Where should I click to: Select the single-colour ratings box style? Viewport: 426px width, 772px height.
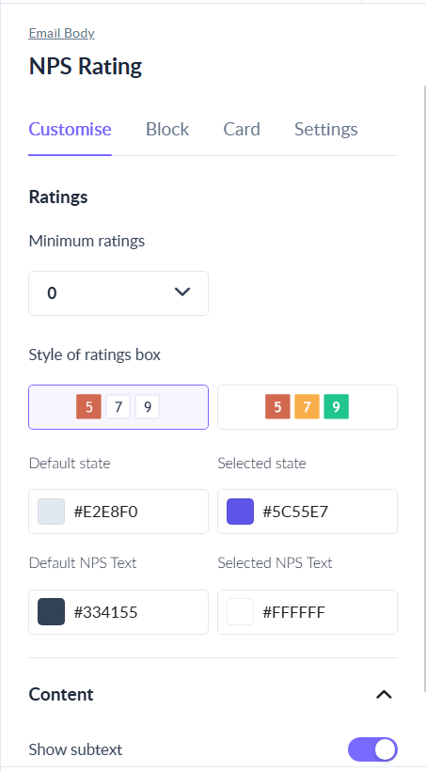118,407
